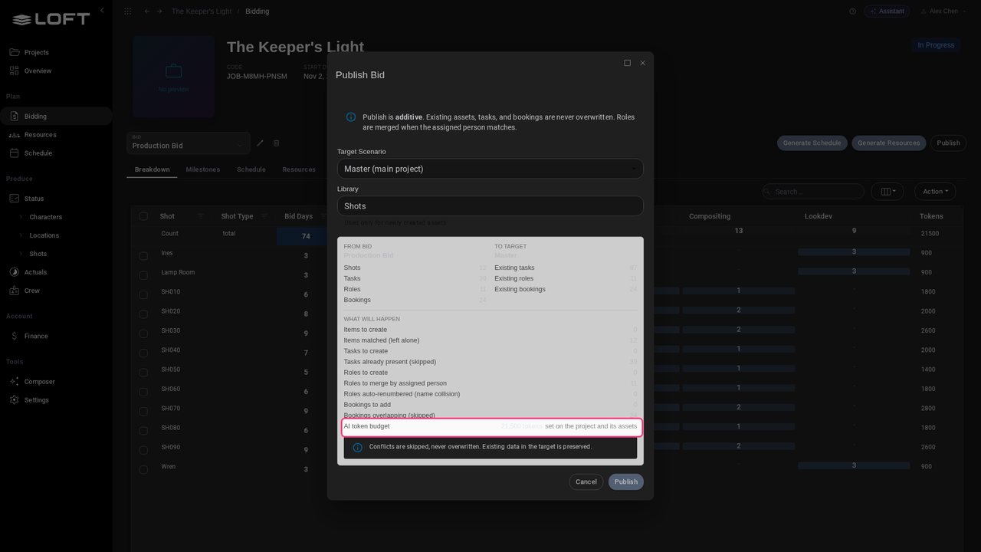Click the Library field showing Shots
This screenshot has width=981, height=552.
point(490,206)
